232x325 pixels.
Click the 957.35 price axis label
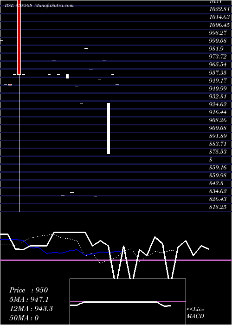(218, 73)
